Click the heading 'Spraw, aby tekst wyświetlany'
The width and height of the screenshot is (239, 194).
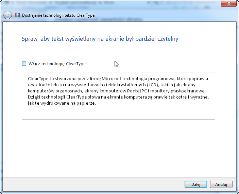coord(59,39)
